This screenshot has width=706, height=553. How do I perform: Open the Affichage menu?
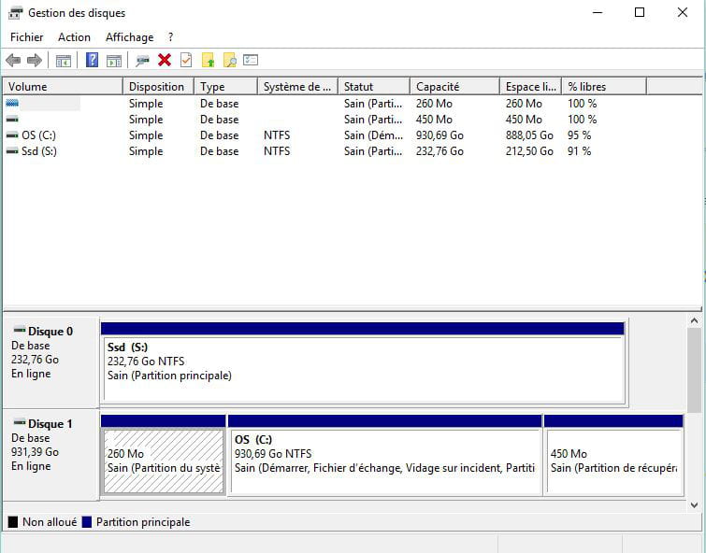(x=129, y=37)
